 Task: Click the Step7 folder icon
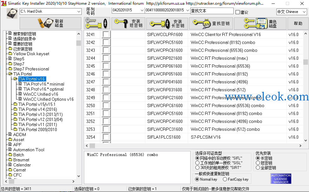coord(10,64)
